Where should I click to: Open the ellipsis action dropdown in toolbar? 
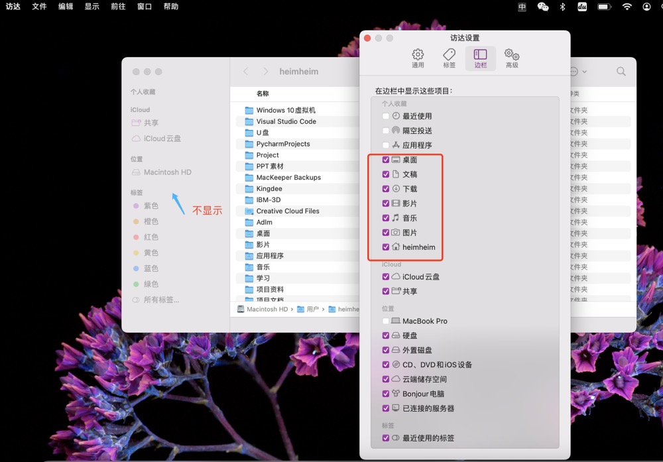tap(577, 72)
